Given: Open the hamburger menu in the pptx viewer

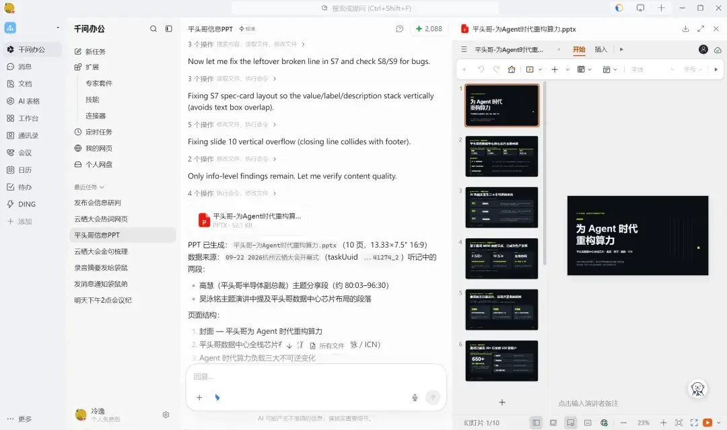Looking at the screenshot, I should (x=464, y=49).
